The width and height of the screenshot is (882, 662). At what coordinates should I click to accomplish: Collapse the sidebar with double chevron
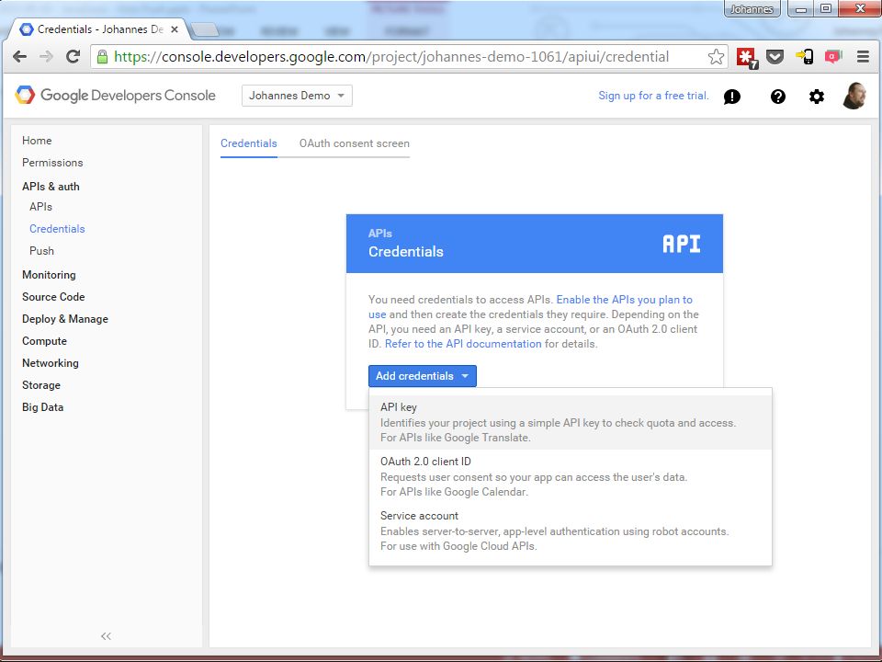pyautogui.click(x=106, y=636)
